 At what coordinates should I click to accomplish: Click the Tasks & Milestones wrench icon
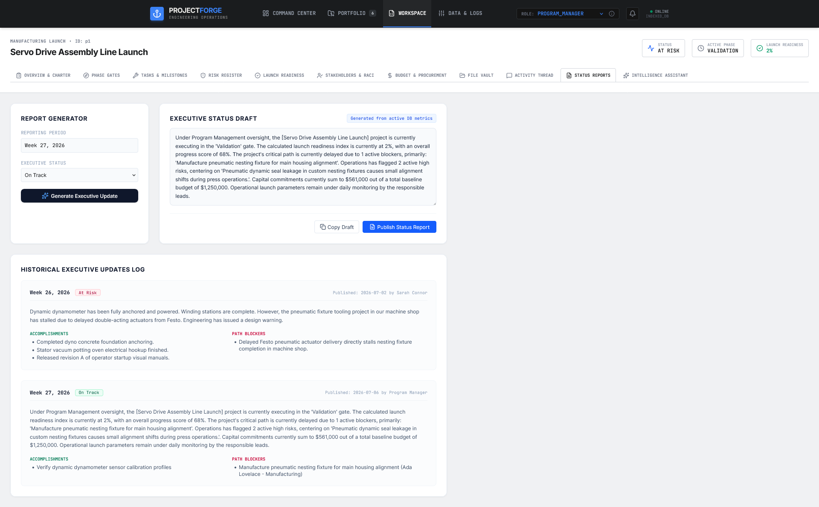pos(136,75)
